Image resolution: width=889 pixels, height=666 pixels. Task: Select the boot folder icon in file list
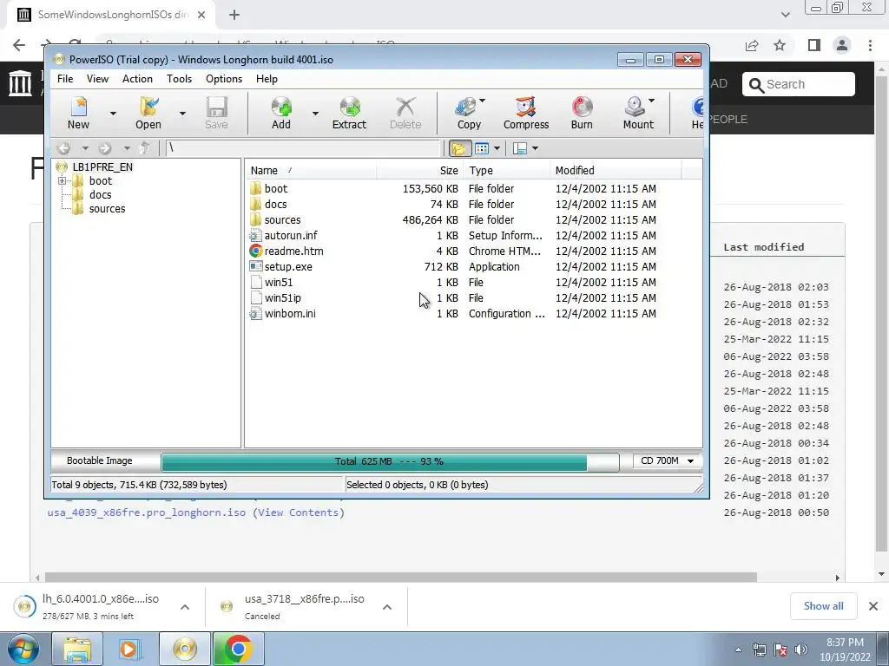(x=256, y=188)
